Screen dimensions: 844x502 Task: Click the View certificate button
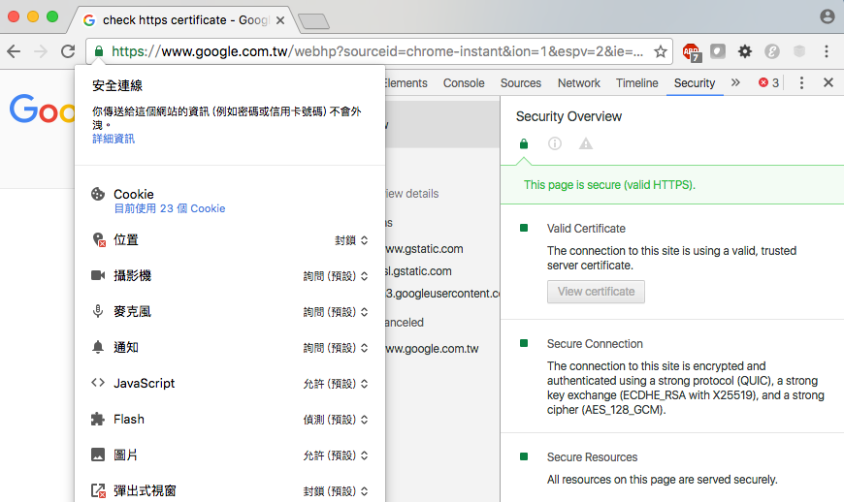point(596,292)
